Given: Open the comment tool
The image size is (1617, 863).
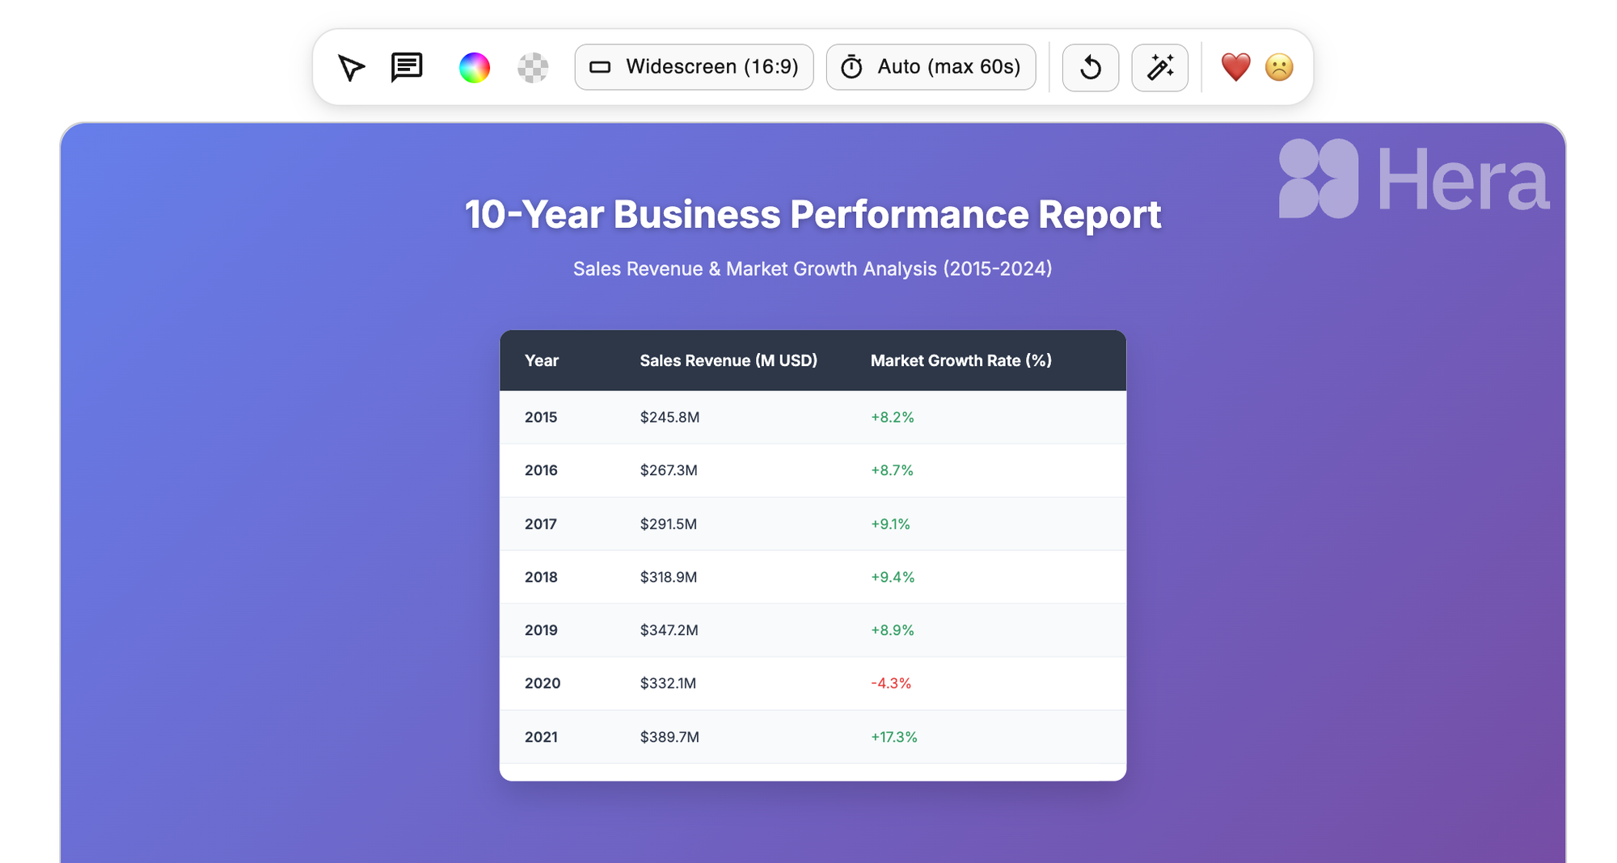Looking at the screenshot, I should [x=407, y=67].
